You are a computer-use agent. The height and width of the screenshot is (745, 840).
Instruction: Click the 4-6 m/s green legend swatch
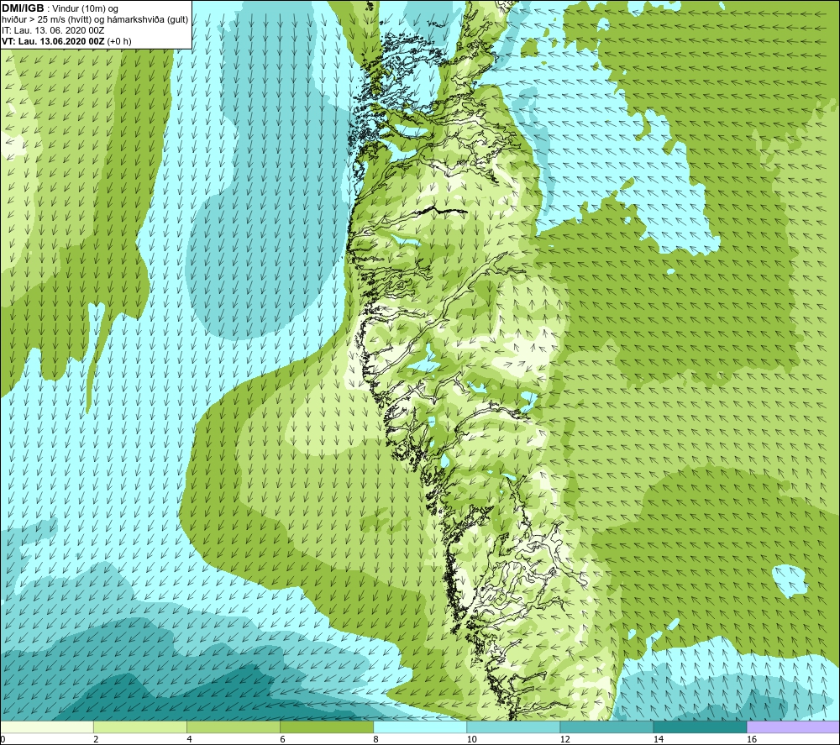point(233,727)
